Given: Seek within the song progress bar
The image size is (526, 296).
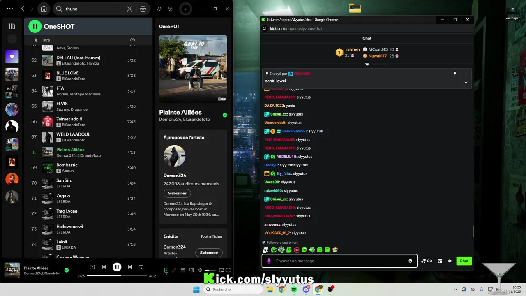Looking at the screenshot, I should 117,276.
